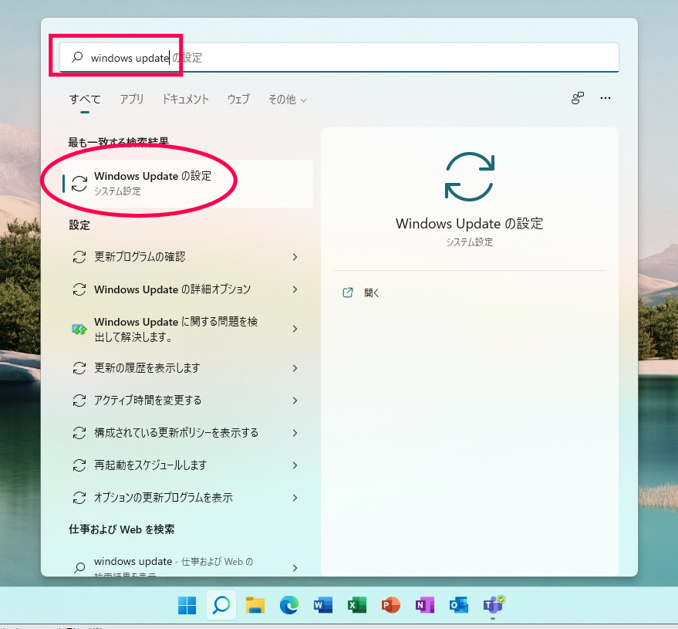678x629 pixels.
Task: Click the Windows Update の詳細オプション text
Action: pyautogui.click(x=173, y=289)
